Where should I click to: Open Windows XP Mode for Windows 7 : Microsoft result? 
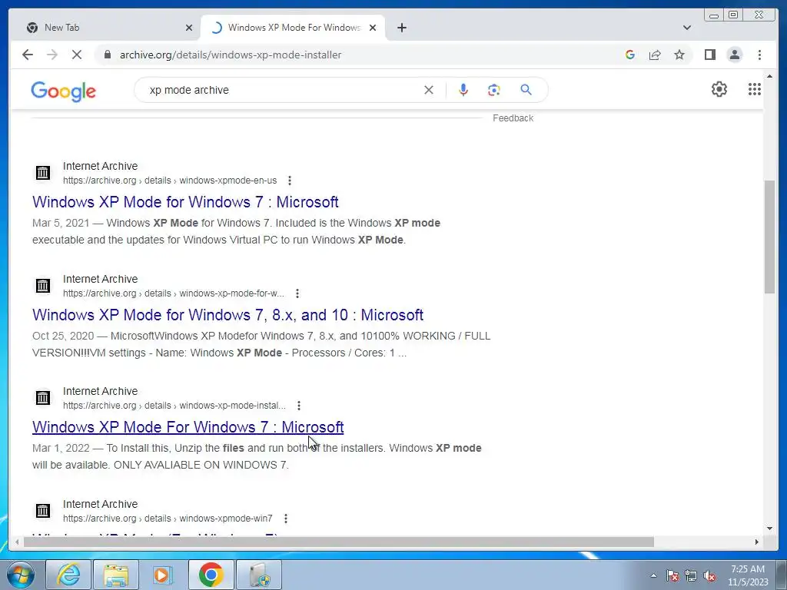pyautogui.click(x=185, y=202)
